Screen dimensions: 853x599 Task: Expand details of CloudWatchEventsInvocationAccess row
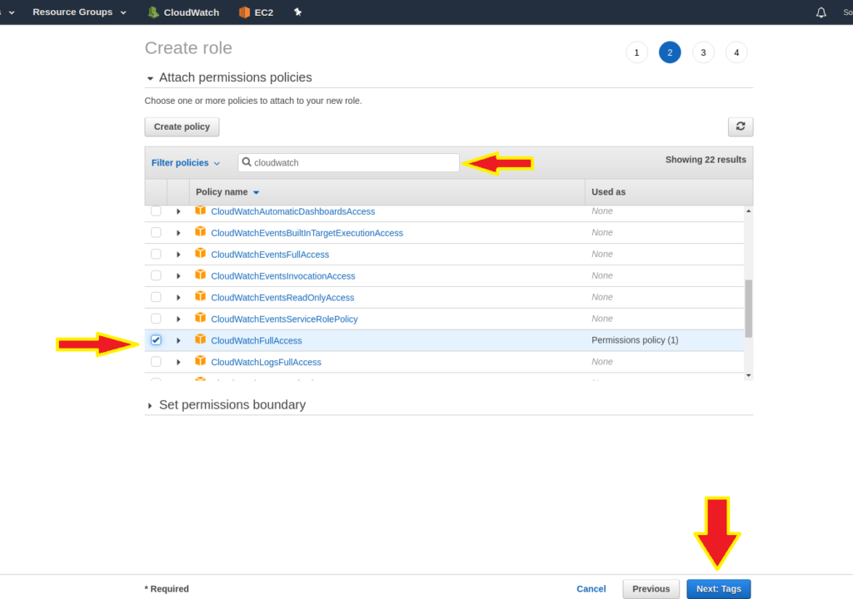[x=178, y=276]
